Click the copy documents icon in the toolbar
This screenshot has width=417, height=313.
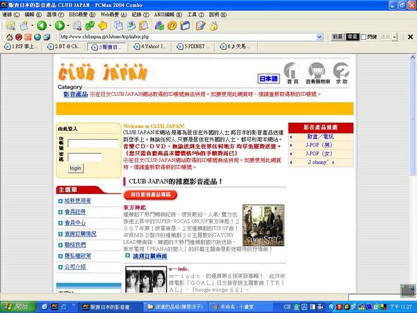coord(118,26)
